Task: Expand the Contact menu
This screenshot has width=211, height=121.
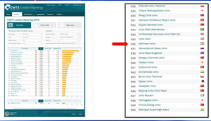Action: [60, 14]
